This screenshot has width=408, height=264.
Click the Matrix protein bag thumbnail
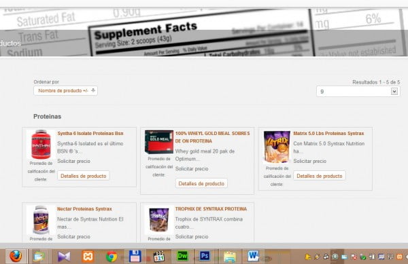coord(277,147)
